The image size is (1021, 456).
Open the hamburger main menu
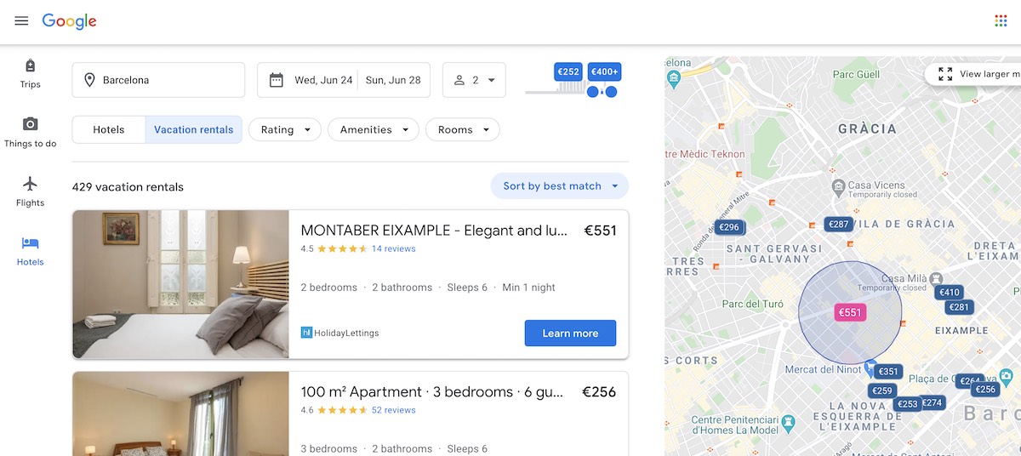tap(21, 20)
